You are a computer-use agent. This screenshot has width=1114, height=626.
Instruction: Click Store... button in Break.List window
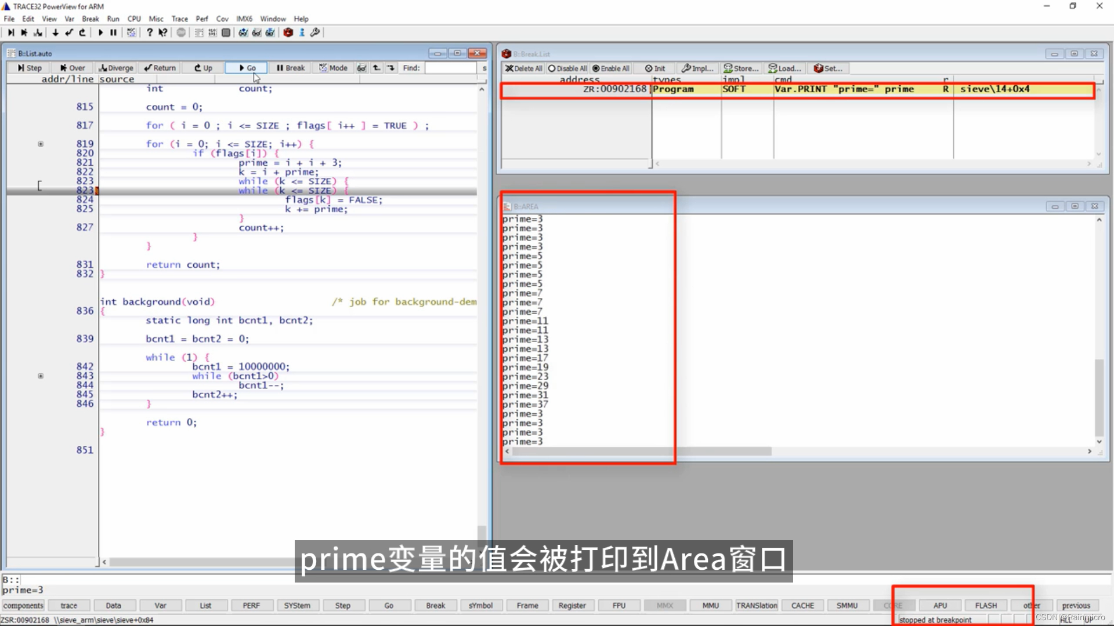[x=742, y=68]
